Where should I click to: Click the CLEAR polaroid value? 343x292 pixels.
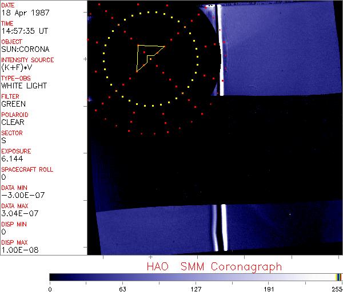(x=13, y=122)
